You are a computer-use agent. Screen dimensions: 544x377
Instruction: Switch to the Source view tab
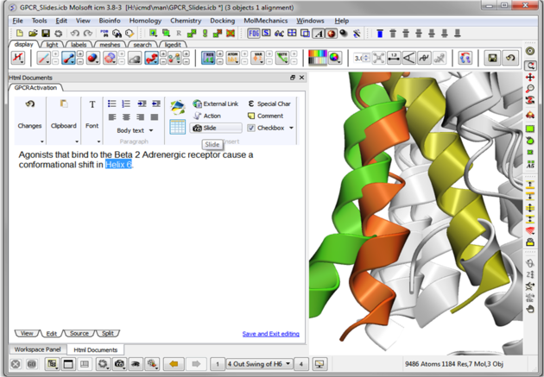point(79,333)
